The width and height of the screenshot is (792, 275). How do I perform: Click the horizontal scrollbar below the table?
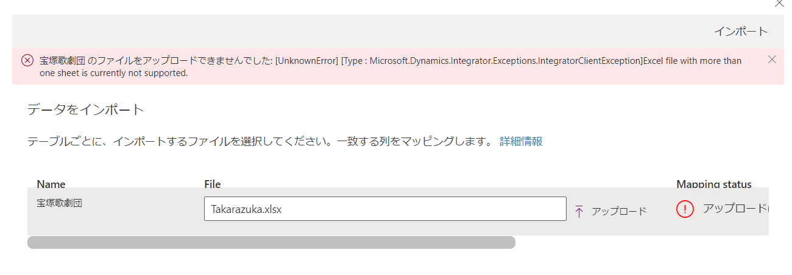coord(271,242)
